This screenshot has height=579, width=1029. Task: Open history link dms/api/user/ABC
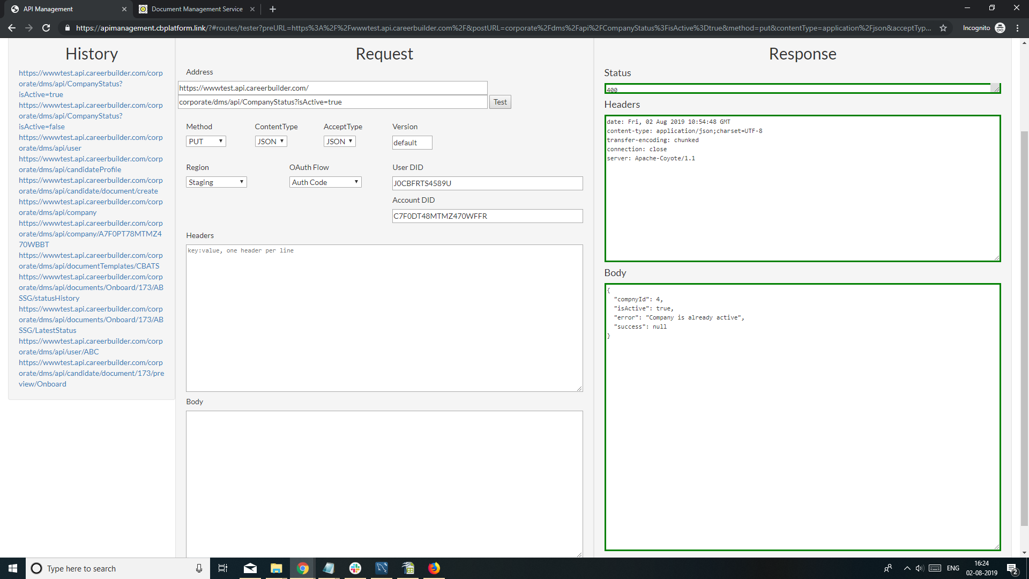[91, 346]
